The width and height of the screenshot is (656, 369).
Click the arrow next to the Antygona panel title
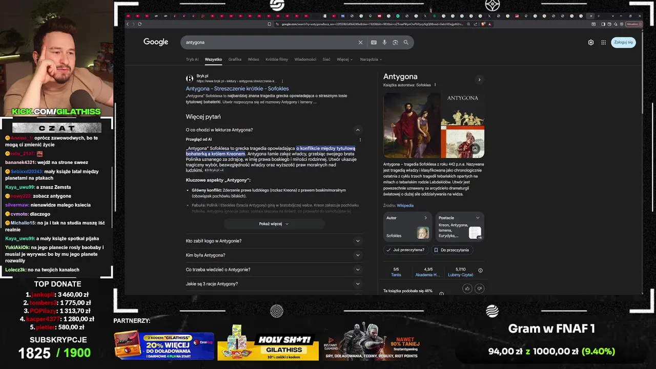(x=479, y=79)
